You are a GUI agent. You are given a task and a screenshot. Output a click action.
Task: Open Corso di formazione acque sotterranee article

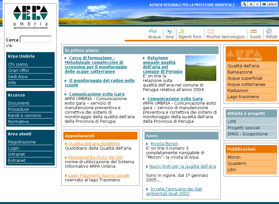tap(96, 64)
